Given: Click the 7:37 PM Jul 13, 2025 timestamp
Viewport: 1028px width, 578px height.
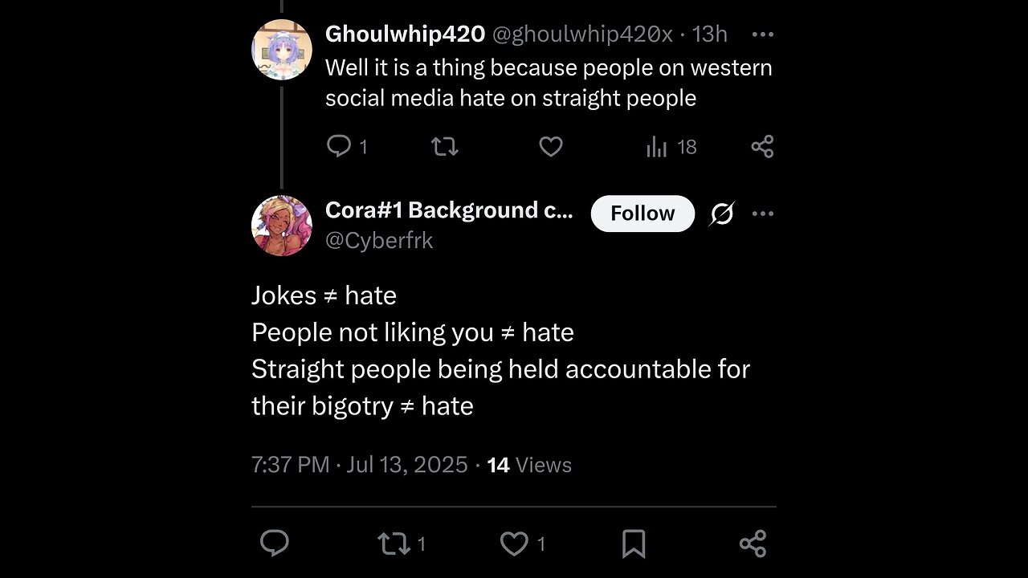Looking at the screenshot, I should (359, 465).
